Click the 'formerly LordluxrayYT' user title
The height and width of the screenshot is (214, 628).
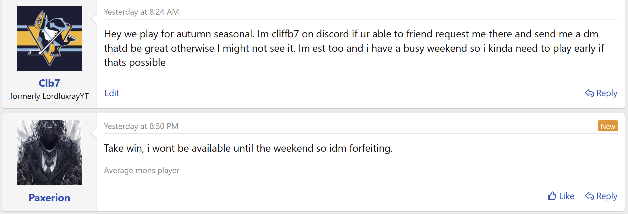coord(49,96)
